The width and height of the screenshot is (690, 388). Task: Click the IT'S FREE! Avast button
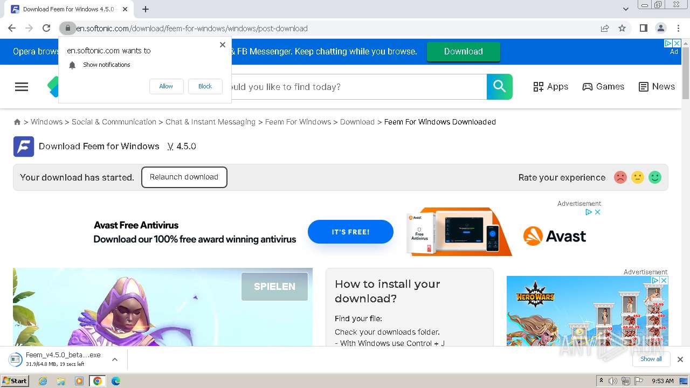click(350, 232)
